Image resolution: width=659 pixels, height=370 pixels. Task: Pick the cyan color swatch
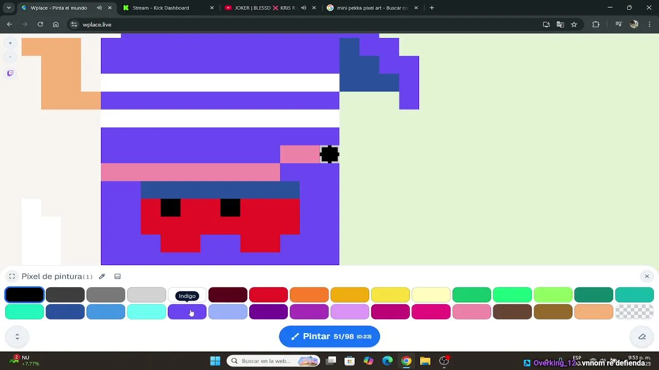coord(146,312)
